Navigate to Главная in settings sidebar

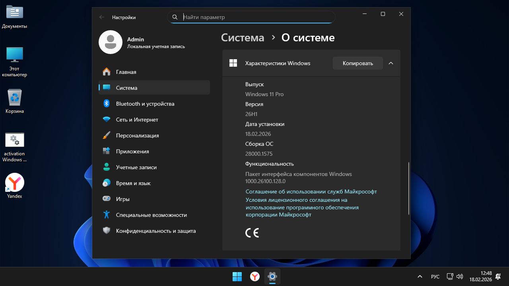click(126, 72)
